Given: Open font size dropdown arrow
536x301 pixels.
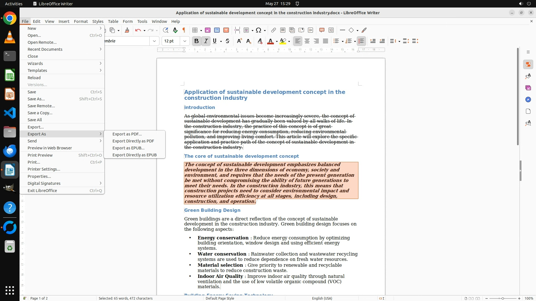Looking at the screenshot, I should point(185,41).
